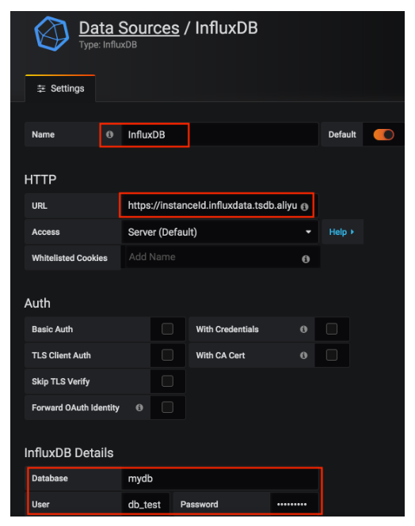Screen dimensions: 415x526
Task: Go to the Data Sources breadcrumb link
Action: click(x=129, y=28)
